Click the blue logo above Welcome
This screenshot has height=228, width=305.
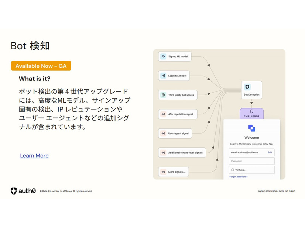(x=251, y=129)
